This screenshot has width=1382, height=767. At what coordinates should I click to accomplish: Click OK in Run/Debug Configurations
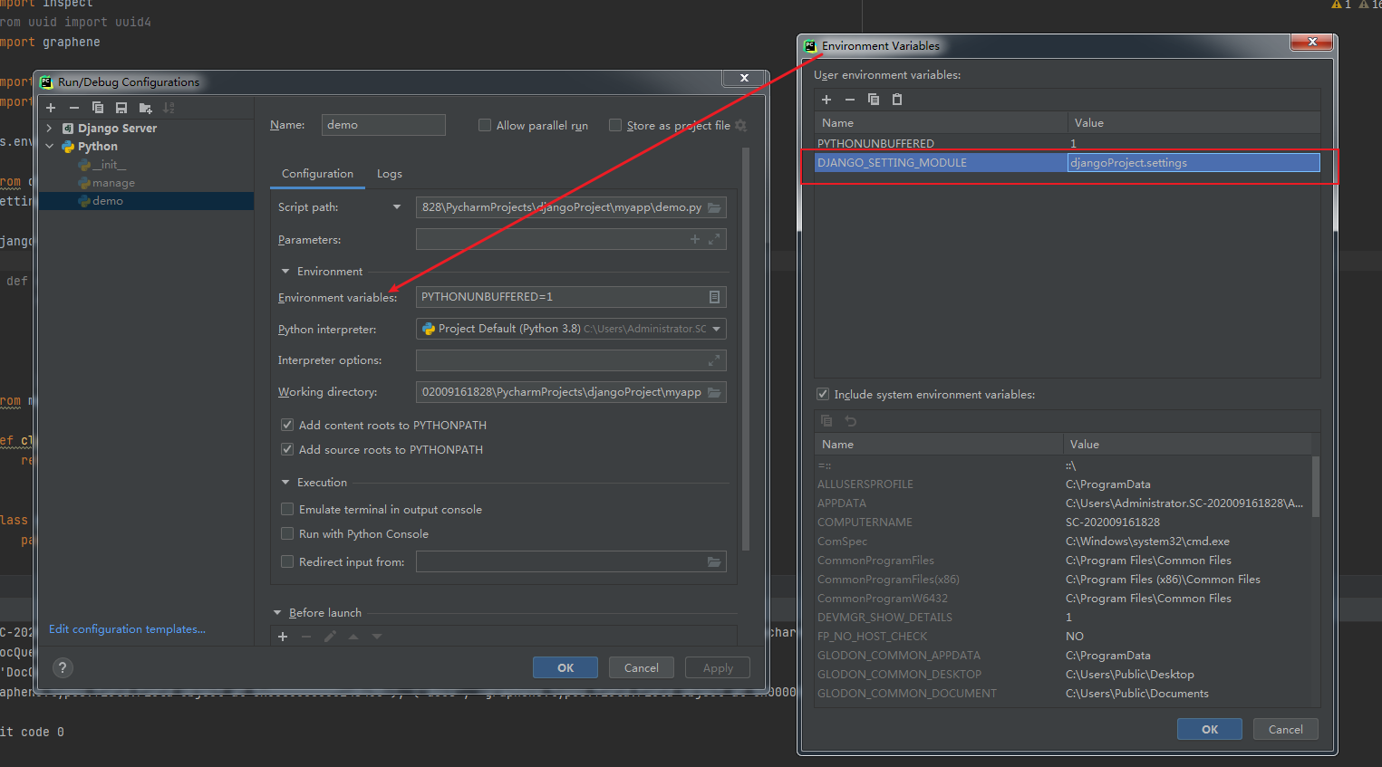(x=565, y=667)
